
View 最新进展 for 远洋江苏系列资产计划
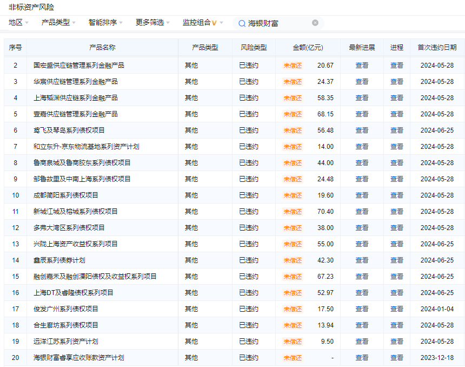coord(362,342)
